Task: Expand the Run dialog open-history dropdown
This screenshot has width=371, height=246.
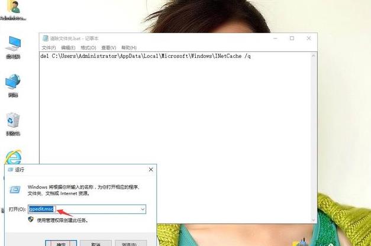Action: coord(143,209)
